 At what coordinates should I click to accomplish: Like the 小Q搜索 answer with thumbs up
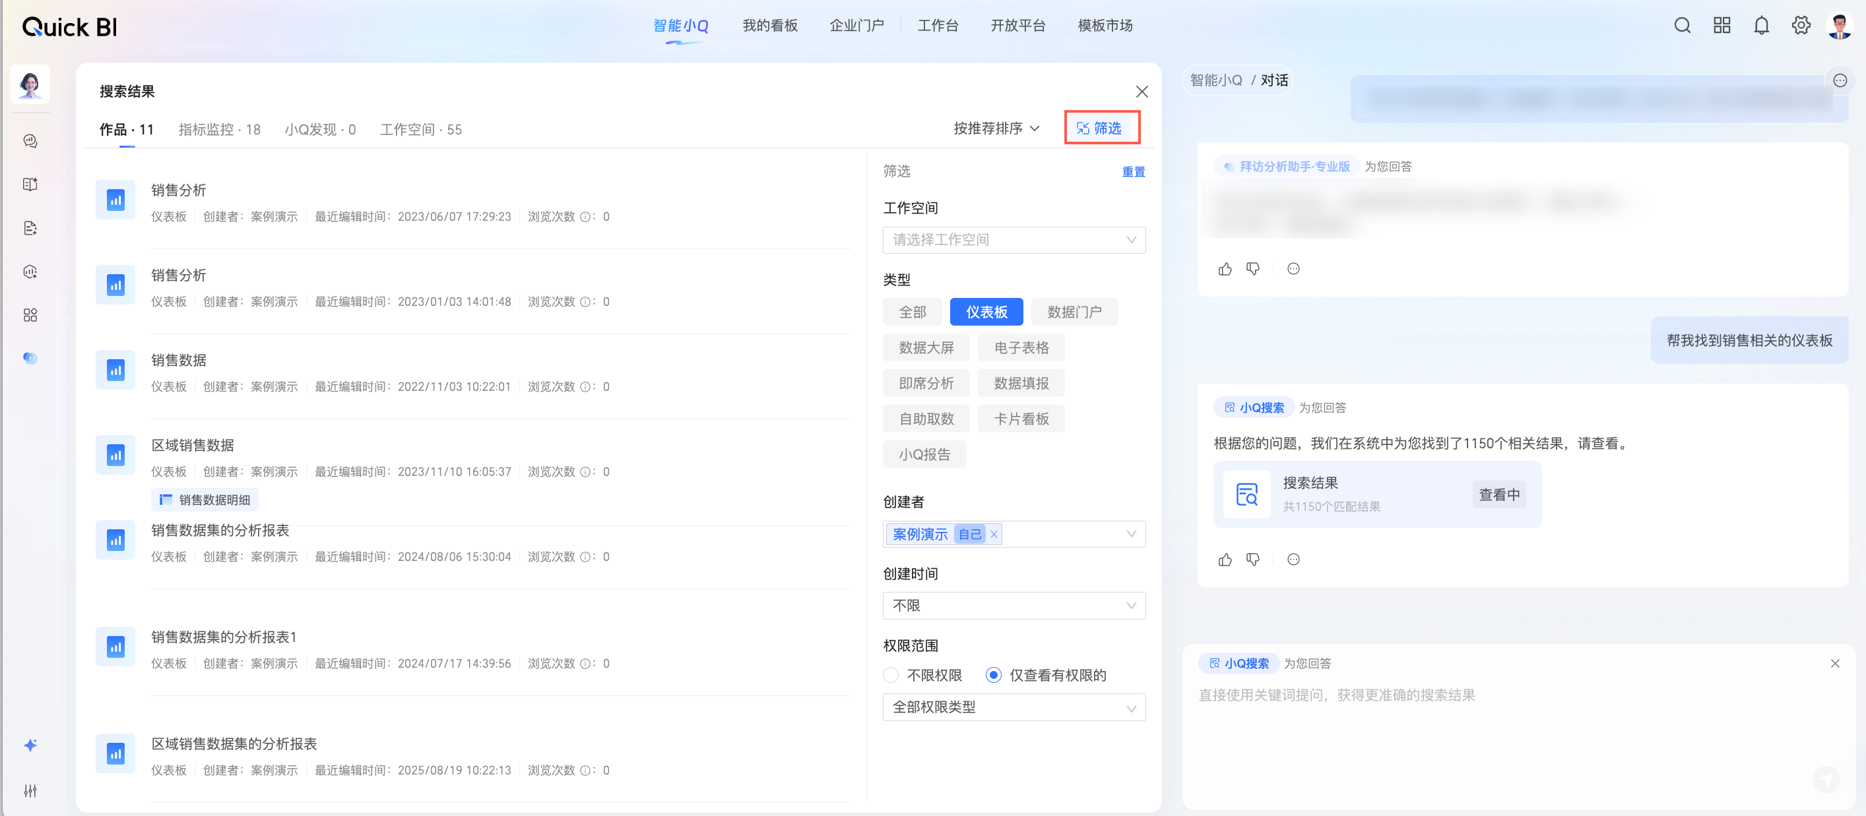point(1225,559)
